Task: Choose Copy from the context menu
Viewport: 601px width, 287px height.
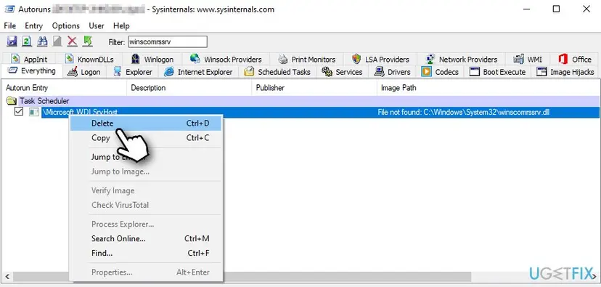Action: (146, 138)
